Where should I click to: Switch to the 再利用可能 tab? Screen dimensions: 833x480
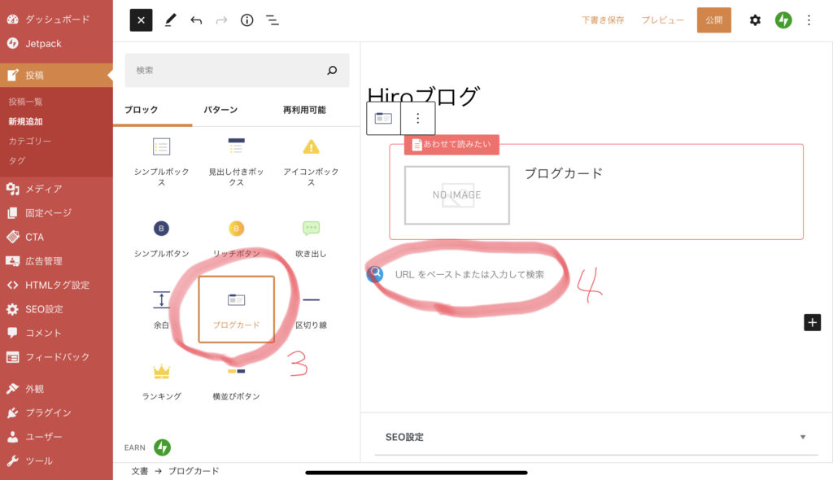tap(304, 110)
